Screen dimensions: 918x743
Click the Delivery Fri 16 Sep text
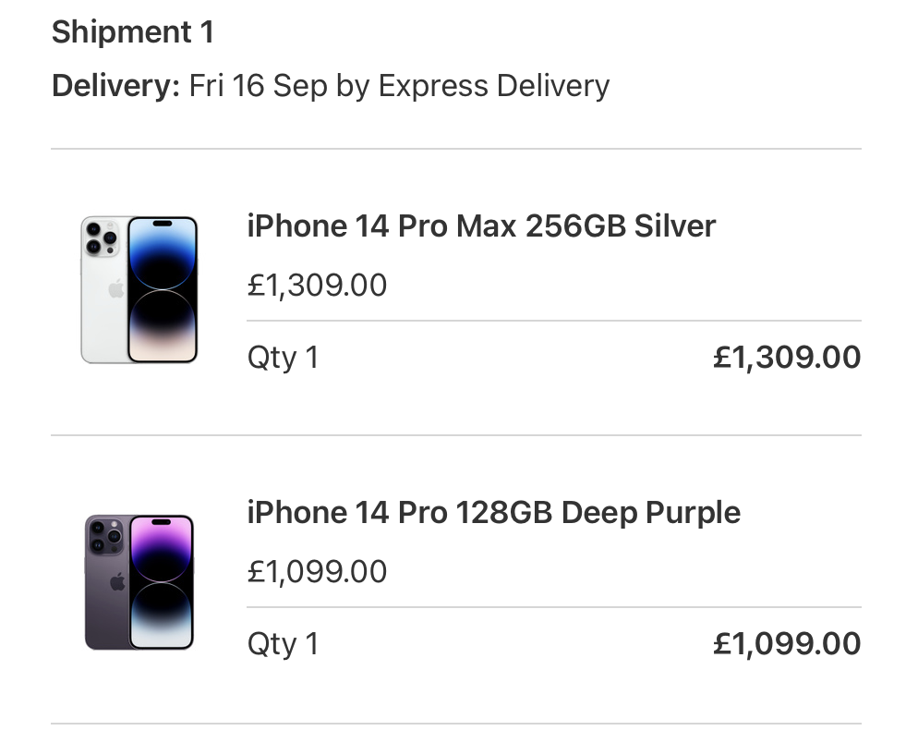pyautogui.click(x=331, y=86)
